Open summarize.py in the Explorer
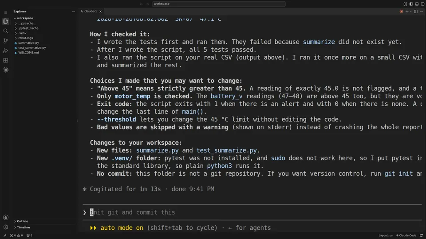 point(28,43)
